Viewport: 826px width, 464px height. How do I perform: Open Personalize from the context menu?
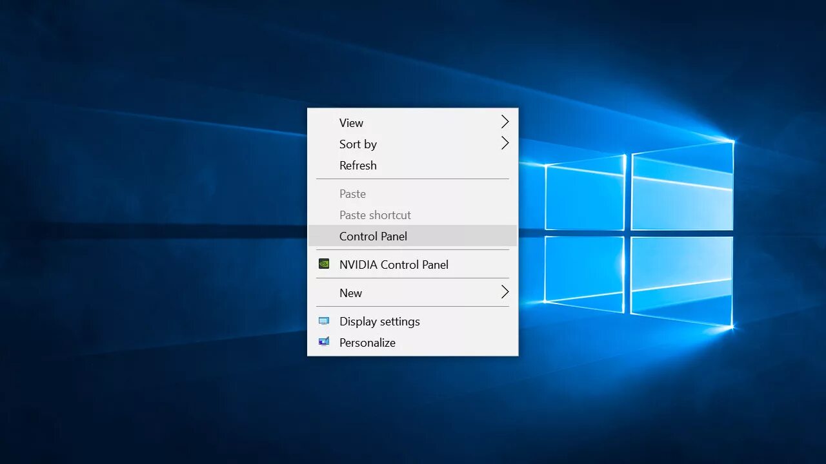412,342
